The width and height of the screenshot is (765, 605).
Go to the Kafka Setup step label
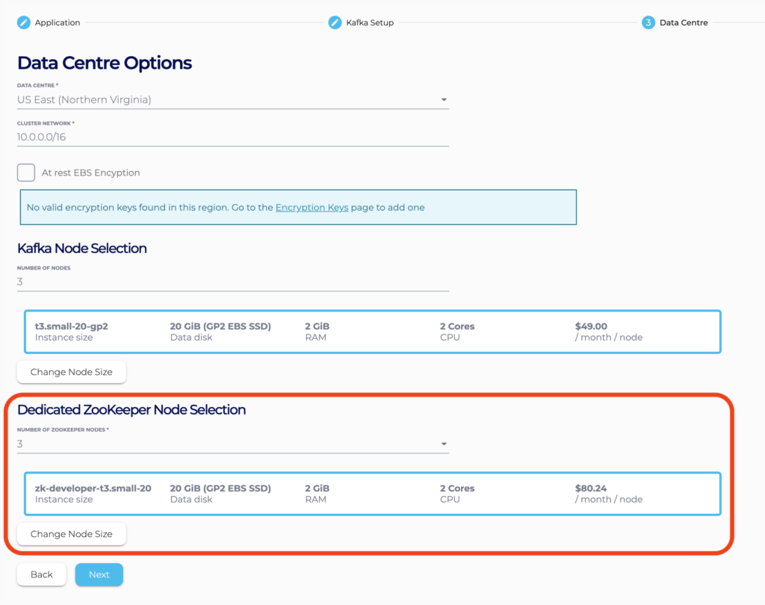370,23
